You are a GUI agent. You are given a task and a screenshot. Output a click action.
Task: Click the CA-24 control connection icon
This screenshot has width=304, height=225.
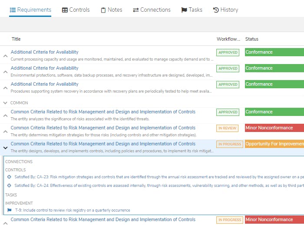[10, 186]
